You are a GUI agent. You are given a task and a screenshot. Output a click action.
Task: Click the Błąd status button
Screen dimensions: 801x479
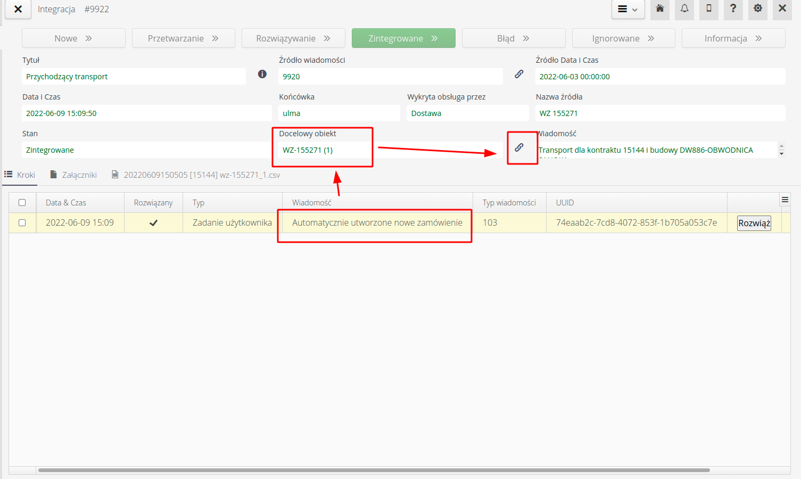tap(513, 38)
